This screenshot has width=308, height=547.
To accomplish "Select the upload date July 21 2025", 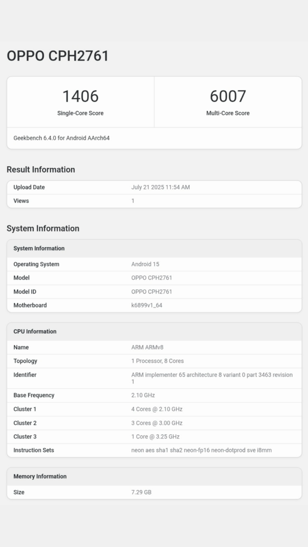I will pyautogui.click(x=161, y=187).
